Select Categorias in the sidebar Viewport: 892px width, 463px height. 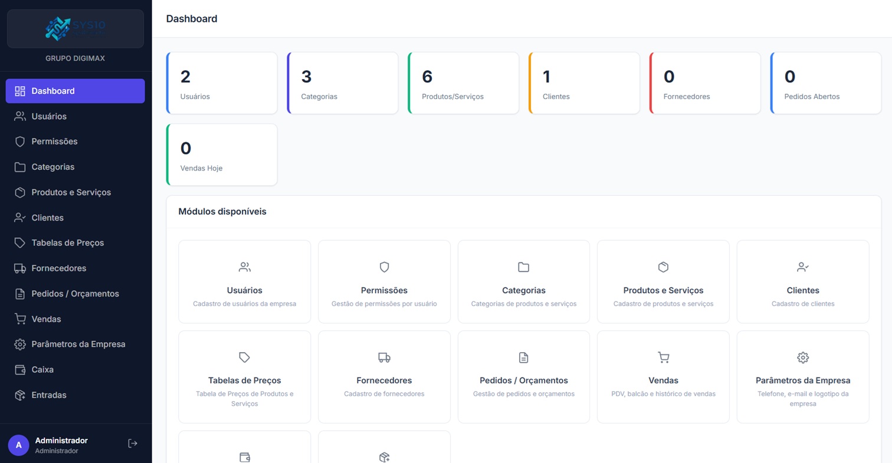click(x=75, y=167)
